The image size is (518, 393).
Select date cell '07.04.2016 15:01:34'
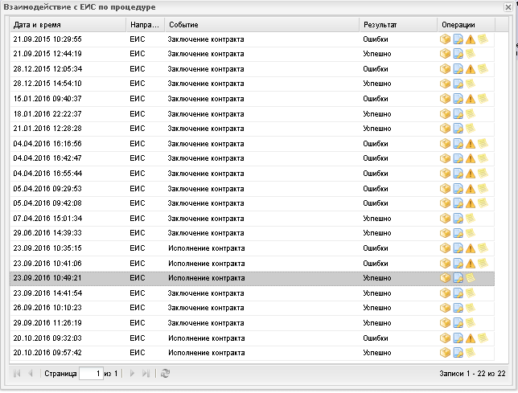point(47,219)
